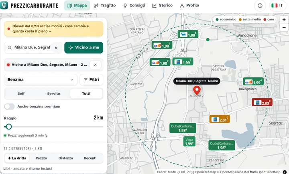The height and width of the screenshot is (174, 289).
Task: Select OutletCarbura marker near Quartiere Feltre
Action: pyautogui.click(x=183, y=128)
